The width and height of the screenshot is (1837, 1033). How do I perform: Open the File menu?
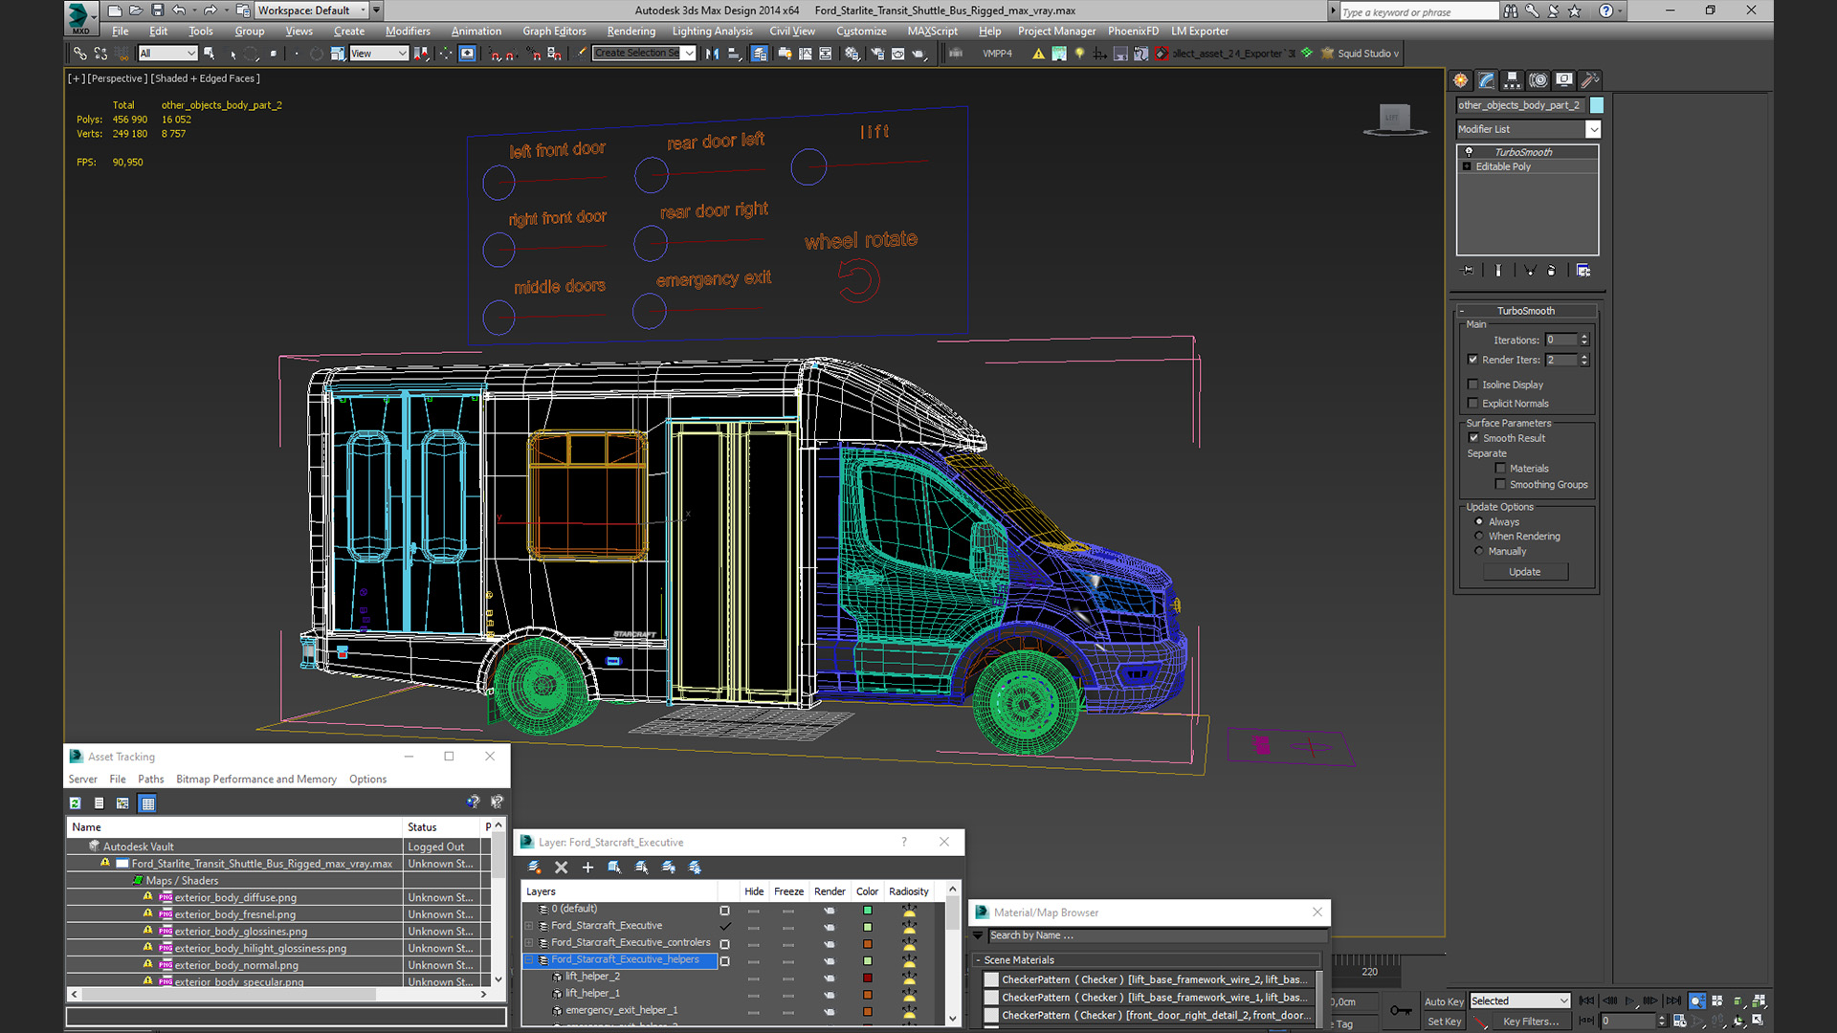click(x=120, y=32)
